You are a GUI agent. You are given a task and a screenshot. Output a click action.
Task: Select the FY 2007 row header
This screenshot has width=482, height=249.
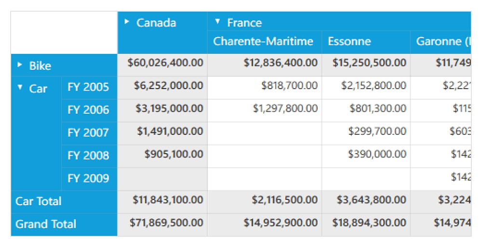[89, 132]
